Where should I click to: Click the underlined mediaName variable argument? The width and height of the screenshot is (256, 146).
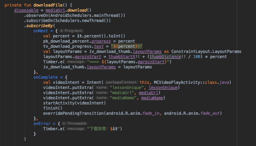pos(152,98)
